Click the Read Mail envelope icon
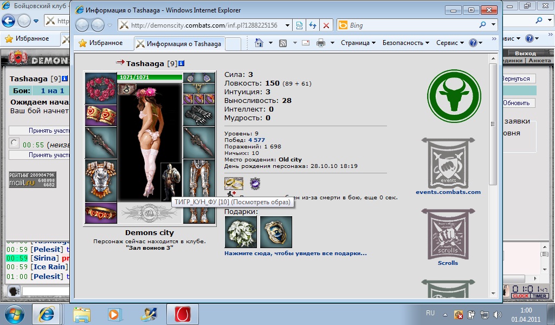 pos(306,43)
